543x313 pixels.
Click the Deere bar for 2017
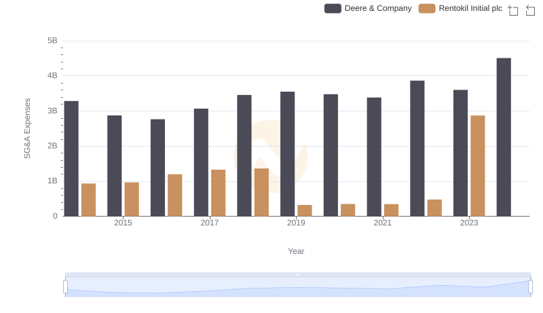pos(201,162)
